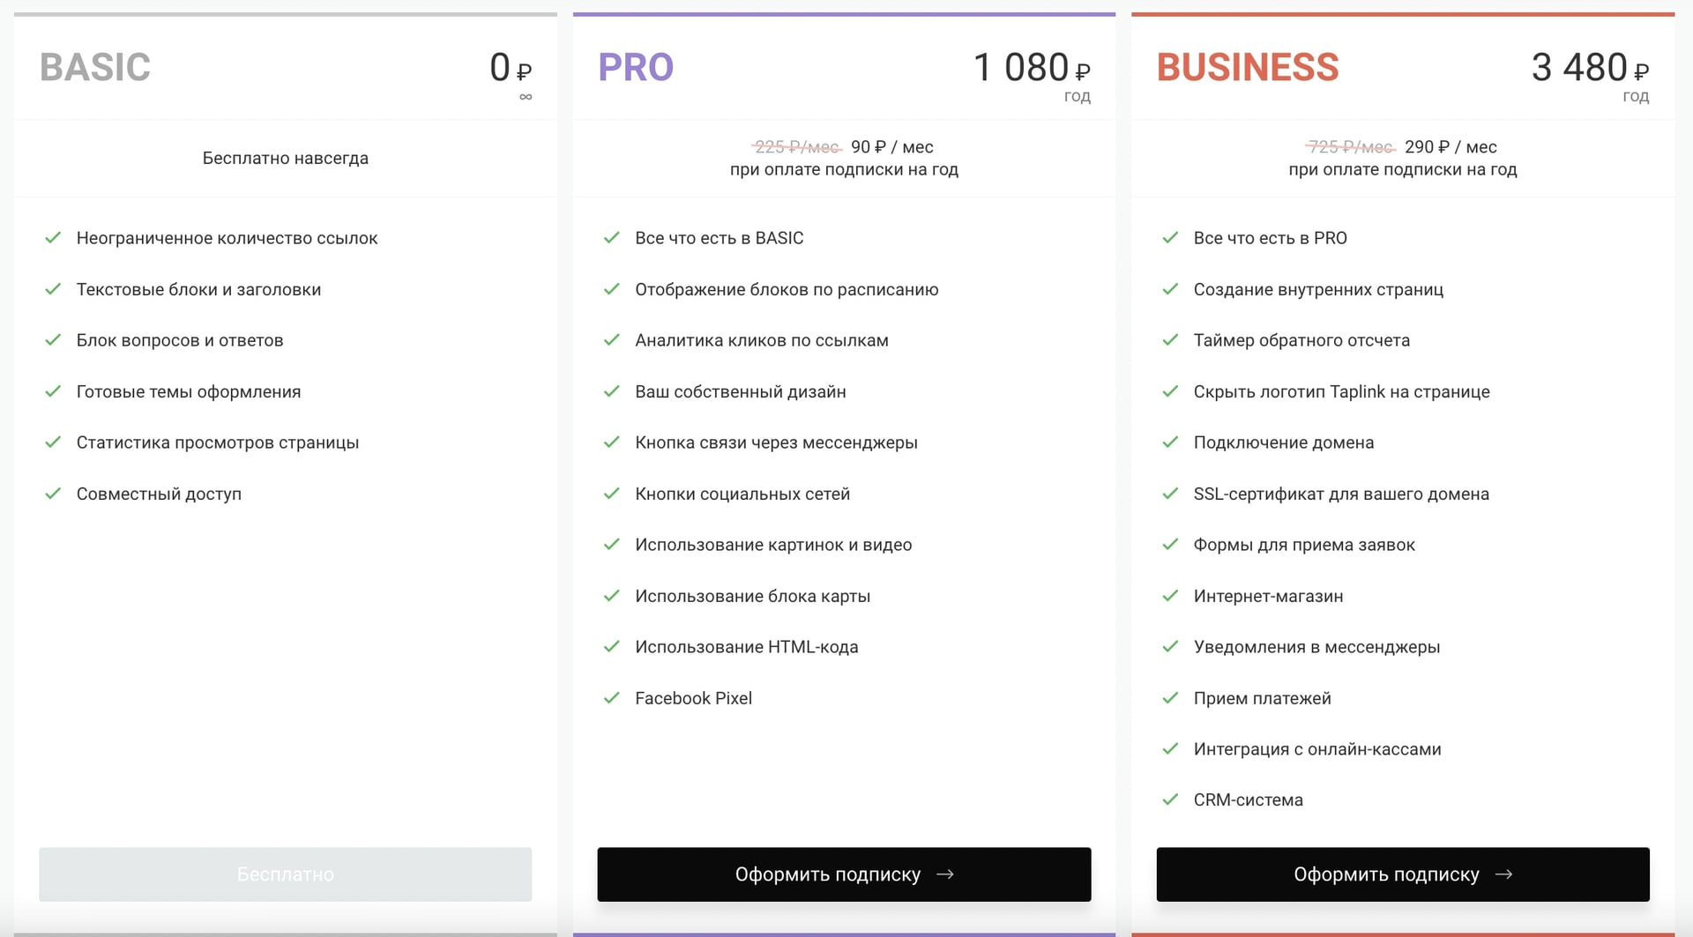Click the PRO plan subscribe button

843,874
